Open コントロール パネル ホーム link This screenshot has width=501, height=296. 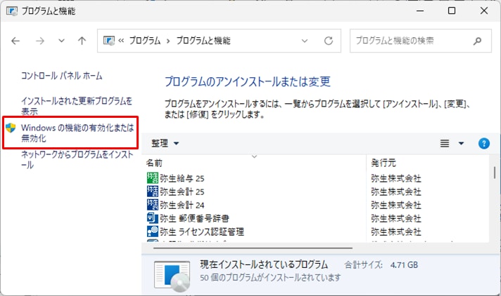pos(62,76)
